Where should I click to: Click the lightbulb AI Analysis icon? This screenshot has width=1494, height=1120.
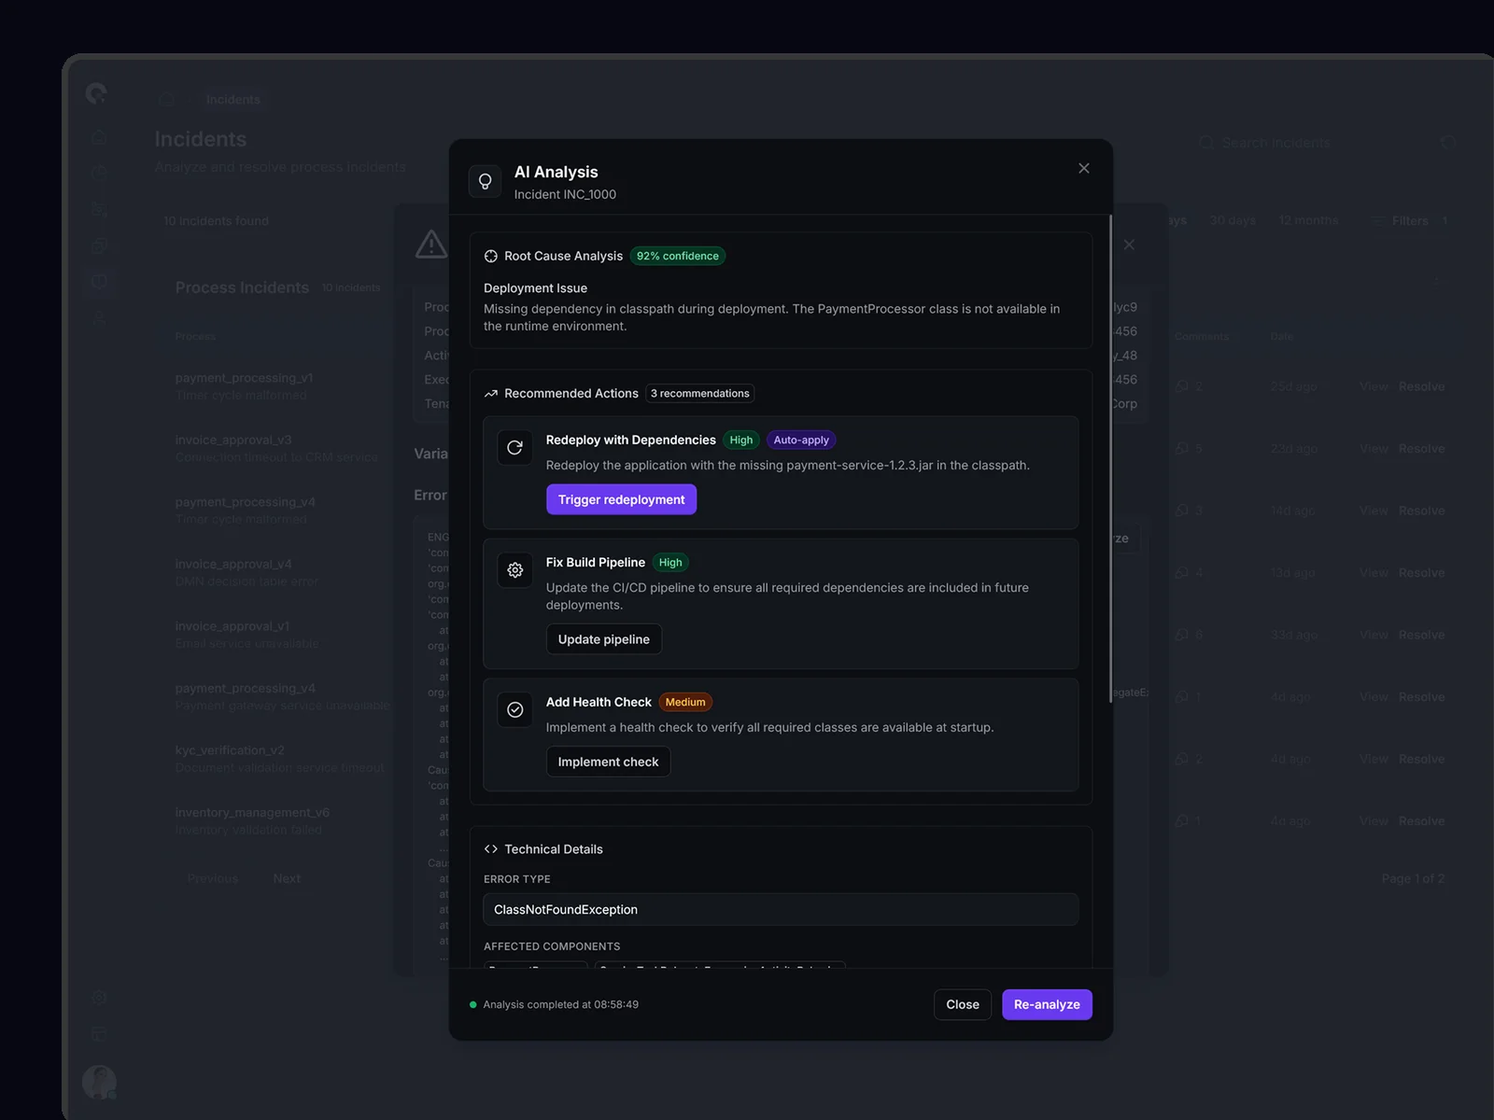[x=485, y=181]
